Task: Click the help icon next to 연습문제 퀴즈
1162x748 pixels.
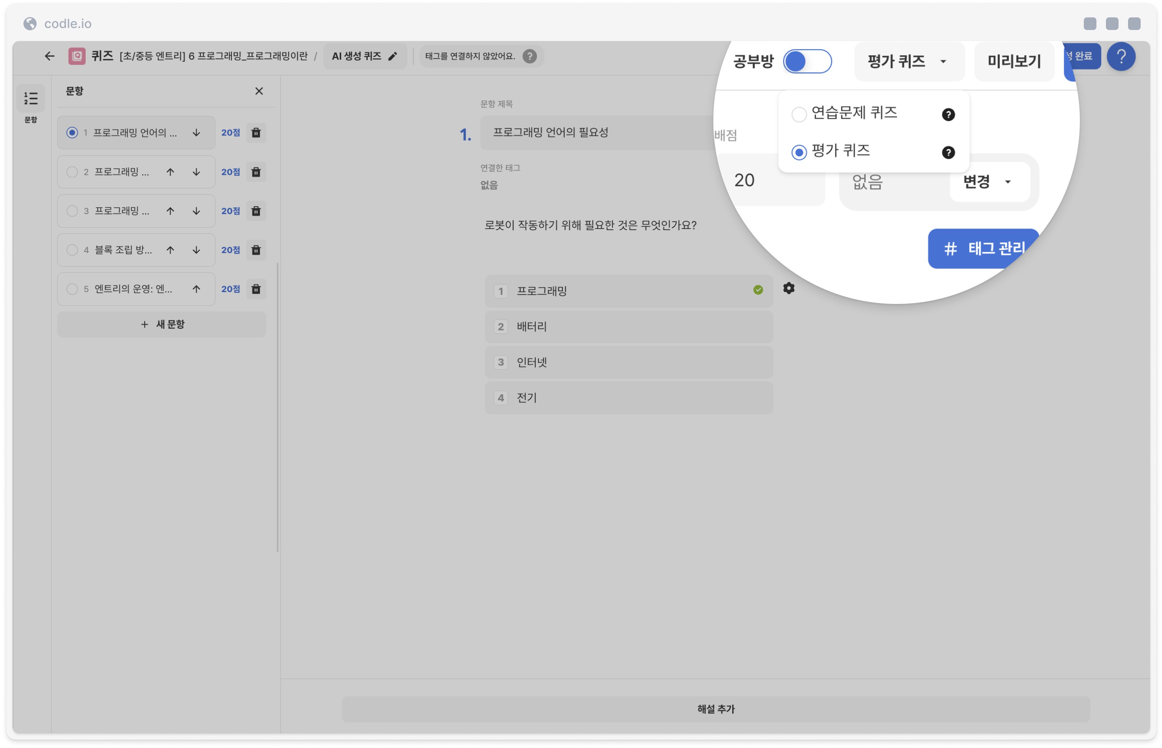Action: pos(948,114)
